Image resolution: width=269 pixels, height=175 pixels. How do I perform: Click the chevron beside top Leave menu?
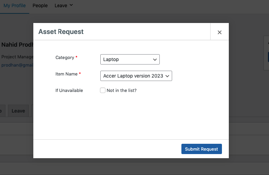[x=71, y=5]
